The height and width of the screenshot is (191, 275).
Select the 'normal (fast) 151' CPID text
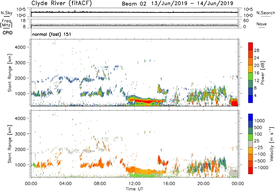52,34
